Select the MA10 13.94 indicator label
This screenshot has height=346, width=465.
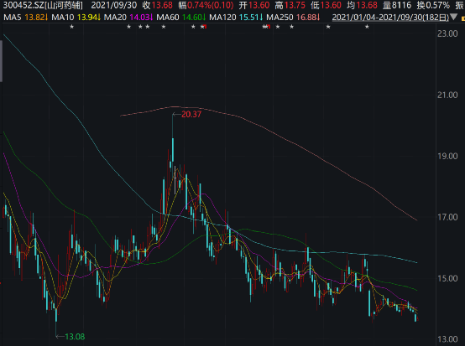tap(76, 18)
